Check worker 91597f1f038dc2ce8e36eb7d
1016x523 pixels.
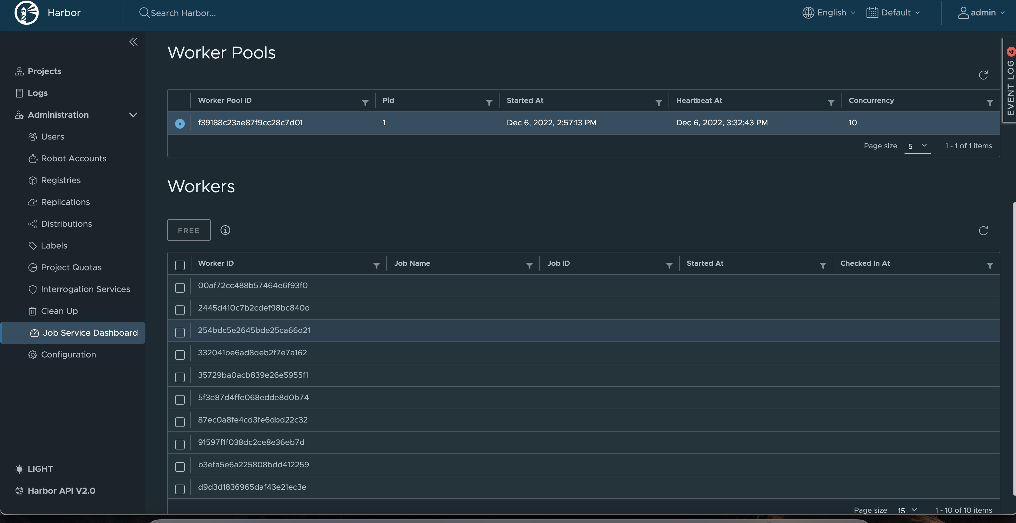(x=180, y=445)
